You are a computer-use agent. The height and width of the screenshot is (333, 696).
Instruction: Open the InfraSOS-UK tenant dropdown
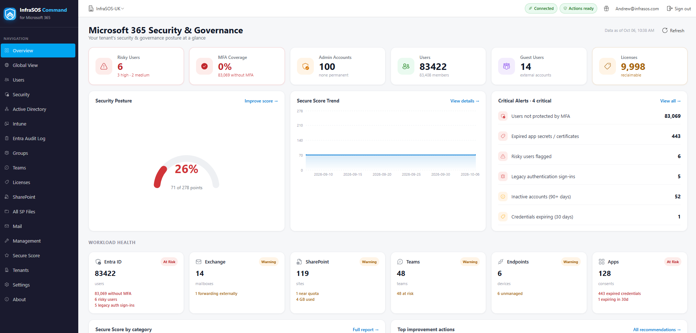point(106,8)
